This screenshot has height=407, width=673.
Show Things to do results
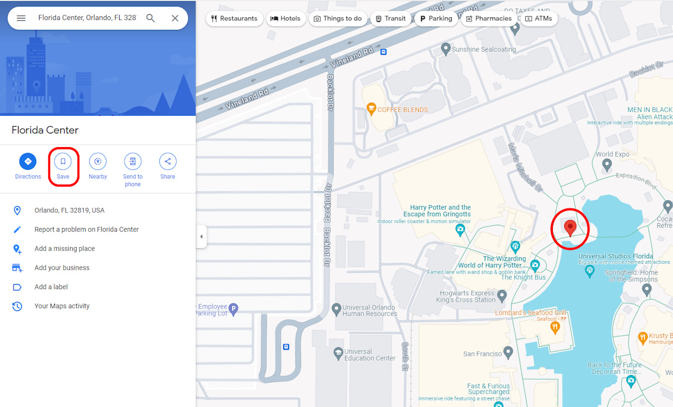[x=338, y=18]
